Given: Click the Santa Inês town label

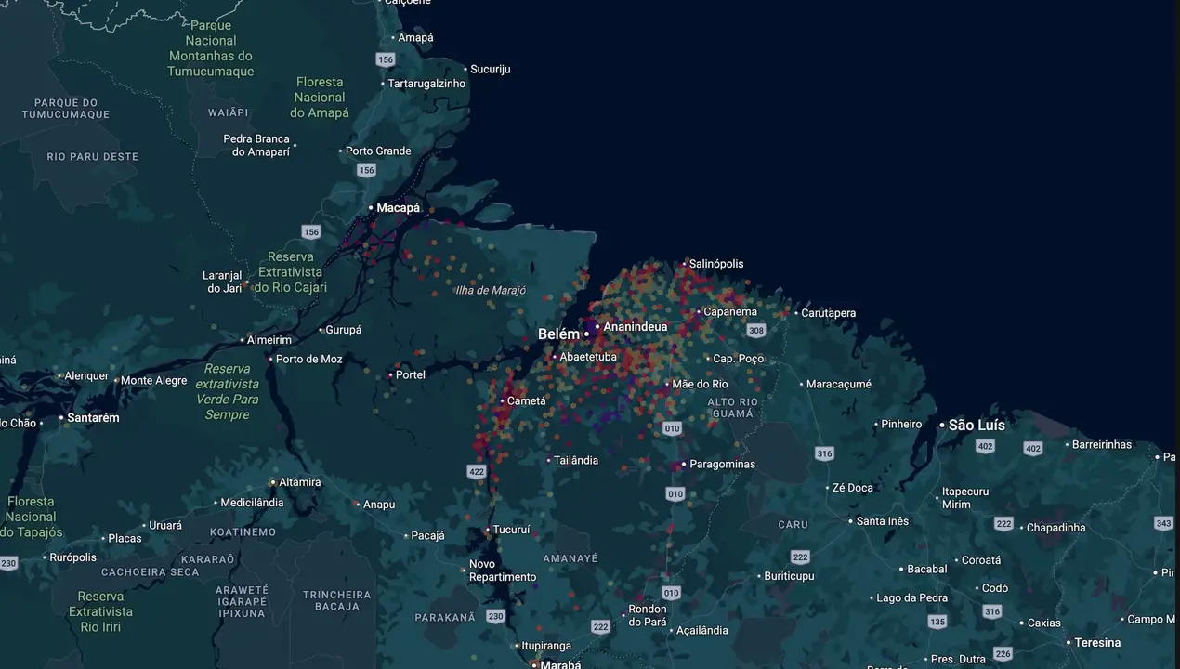Looking at the screenshot, I should [x=883, y=522].
